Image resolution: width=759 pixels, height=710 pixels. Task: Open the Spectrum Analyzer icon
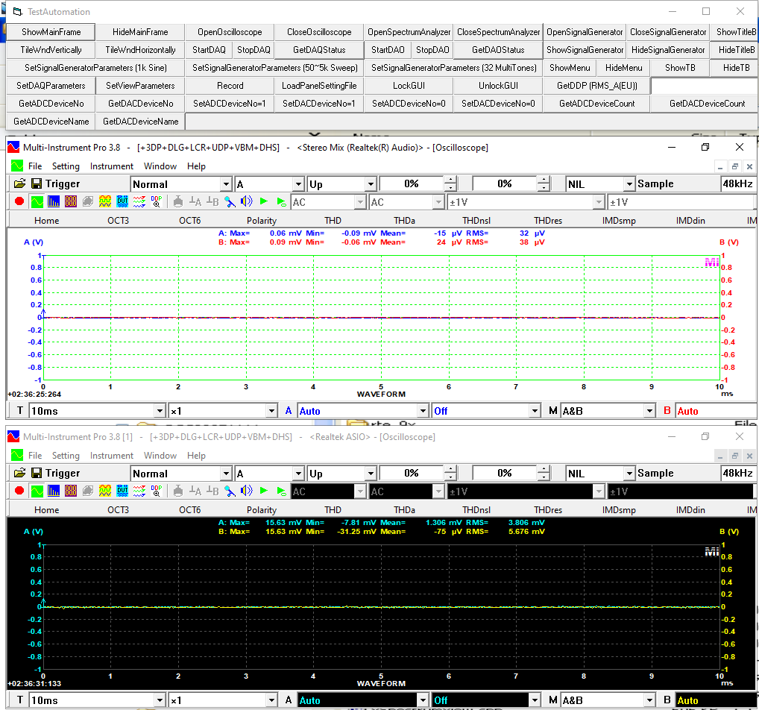(x=52, y=201)
